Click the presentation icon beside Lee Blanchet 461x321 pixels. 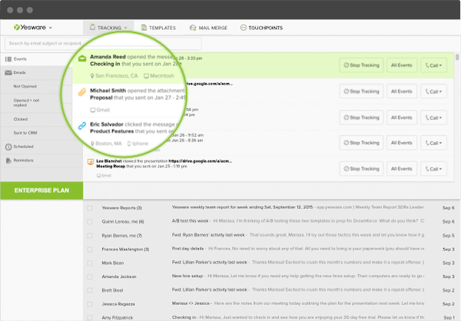pos(90,162)
